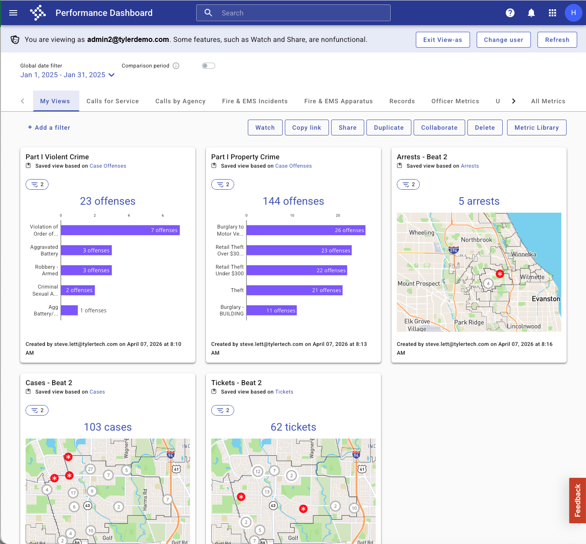Open the Officer Metrics tab
Screen dimensions: 586x544
pos(455,101)
